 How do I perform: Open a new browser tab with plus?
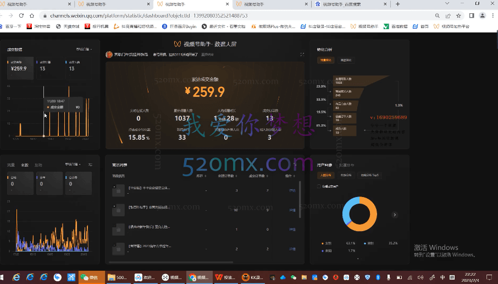pos(397,4)
